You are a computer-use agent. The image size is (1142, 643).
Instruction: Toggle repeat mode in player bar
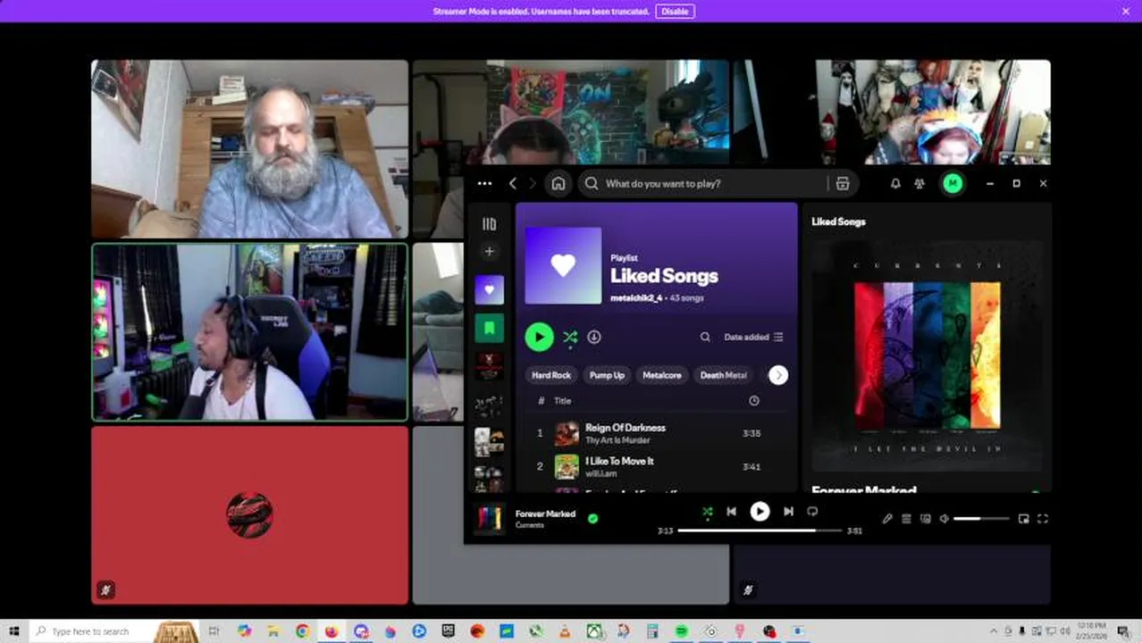(812, 512)
